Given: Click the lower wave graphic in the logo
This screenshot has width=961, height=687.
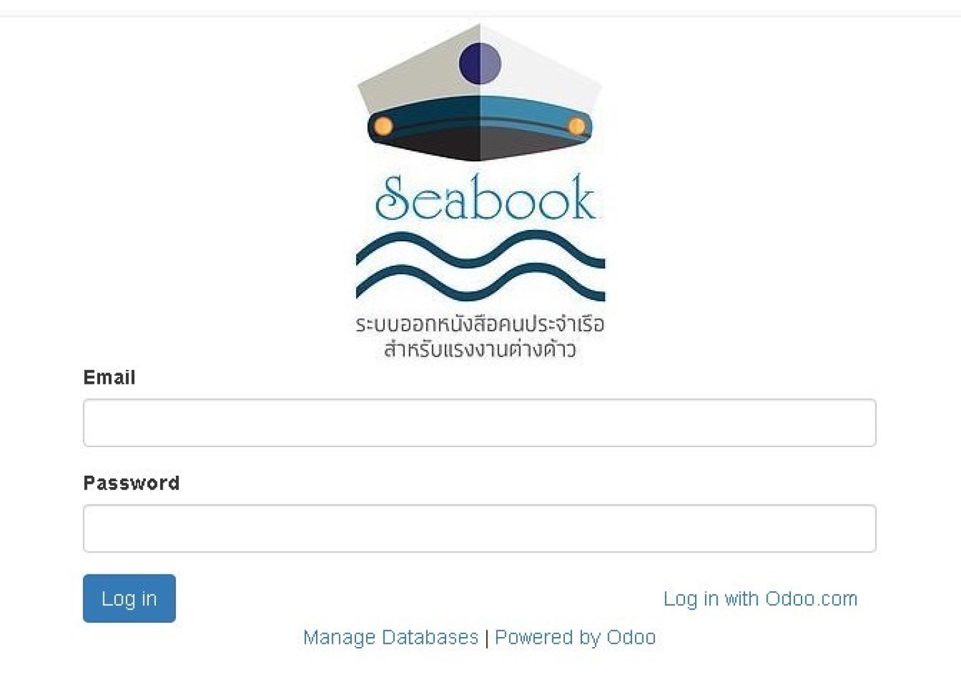Looking at the screenshot, I should point(480,283).
